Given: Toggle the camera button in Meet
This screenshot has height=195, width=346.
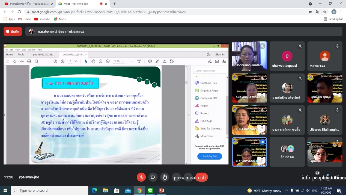Looking at the screenshot, I should (153, 177).
